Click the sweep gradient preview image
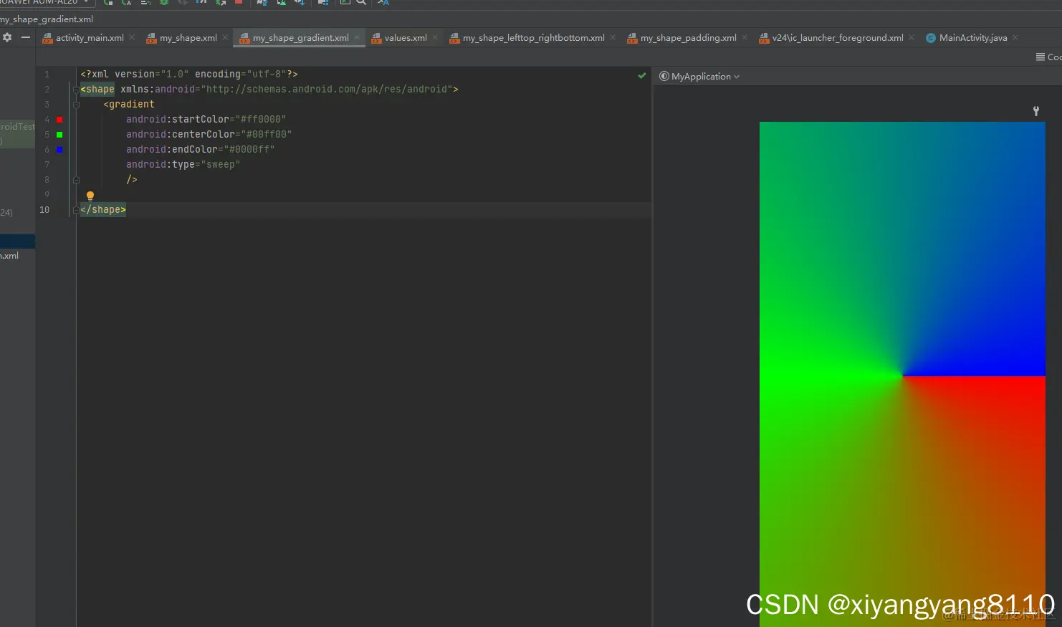1062x627 pixels. pos(902,374)
